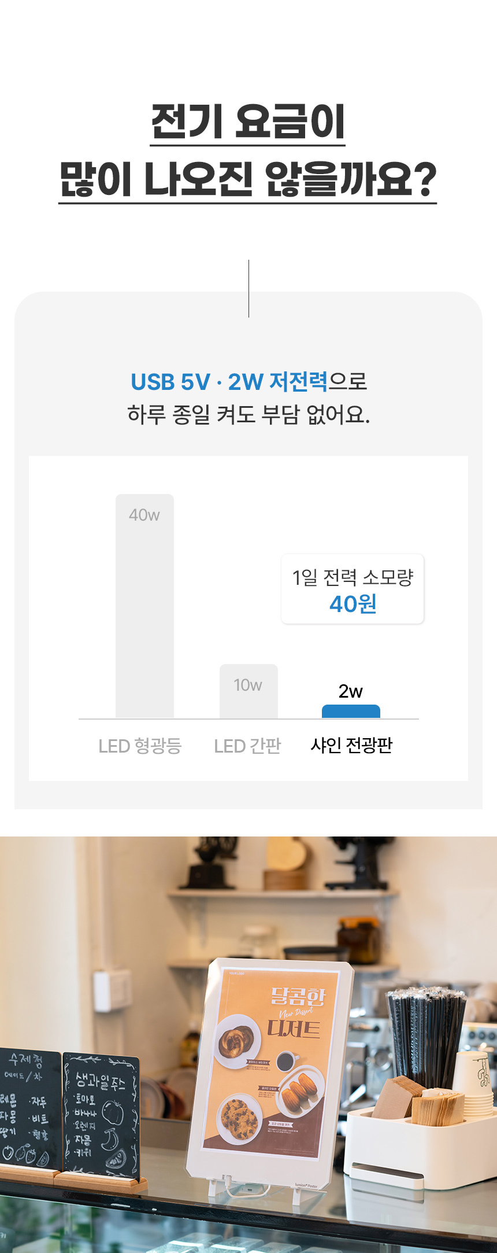The width and height of the screenshot is (497, 1253).
Task: Click the LED 간판 axis label
Action: tap(247, 746)
